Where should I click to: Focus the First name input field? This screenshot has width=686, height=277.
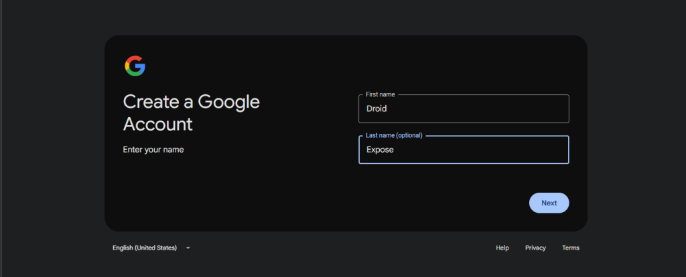pos(464,109)
